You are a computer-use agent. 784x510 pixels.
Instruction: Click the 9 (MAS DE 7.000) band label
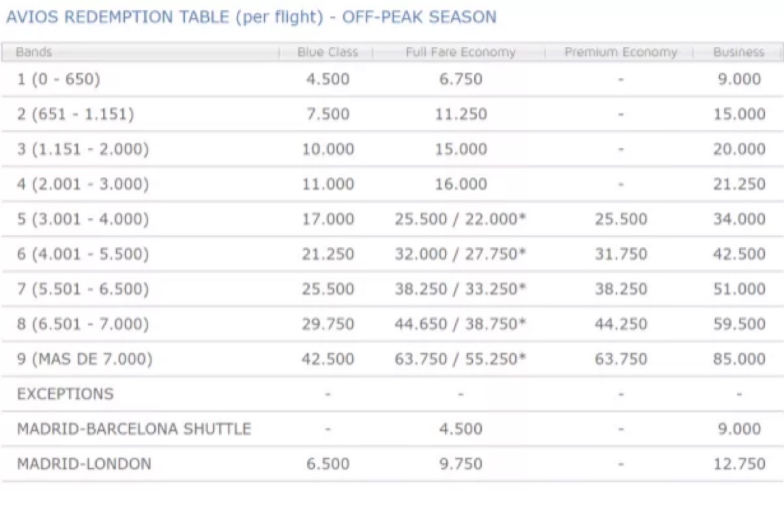[x=85, y=359]
